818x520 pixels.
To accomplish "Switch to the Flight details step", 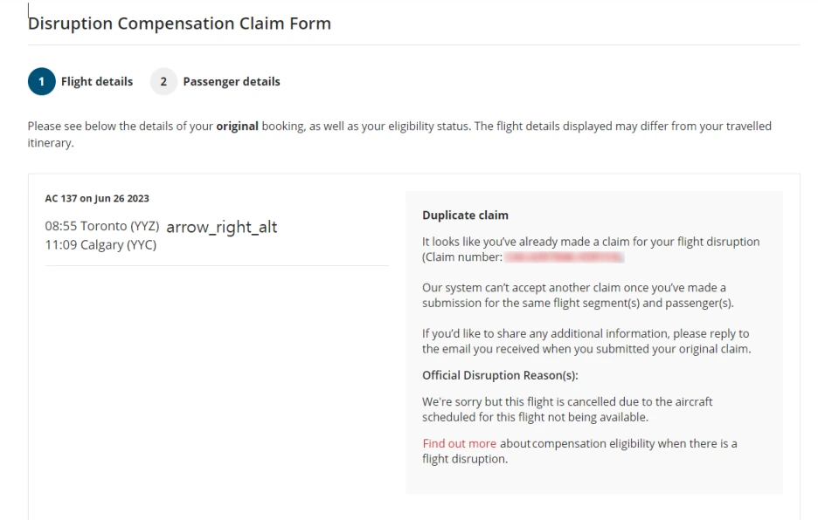I will pyautogui.click(x=96, y=82).
